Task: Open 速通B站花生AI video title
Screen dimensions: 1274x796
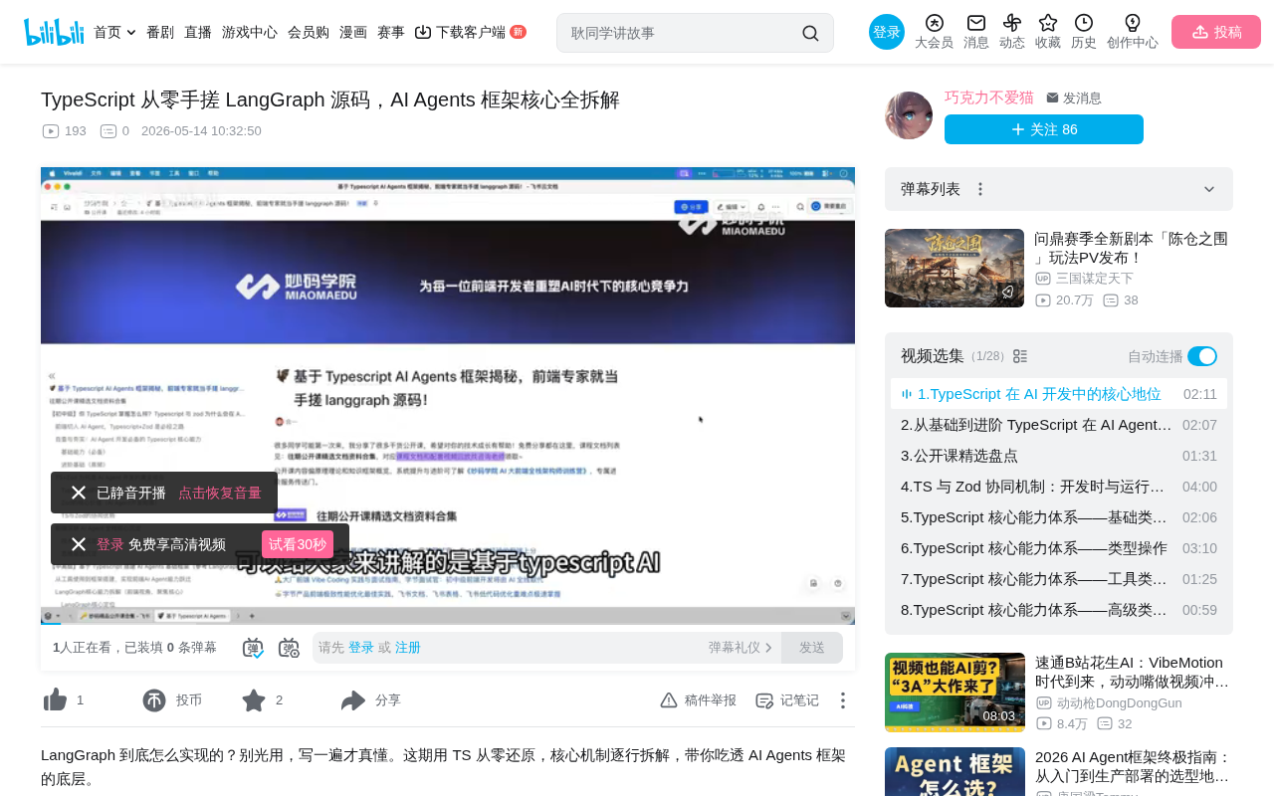Action: click(1133, 672)
